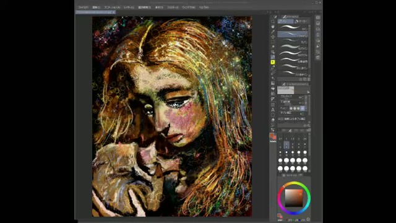Choose the 丸ペン brush
The width and height of the screenshot is (396, 223).
(293, 41)
